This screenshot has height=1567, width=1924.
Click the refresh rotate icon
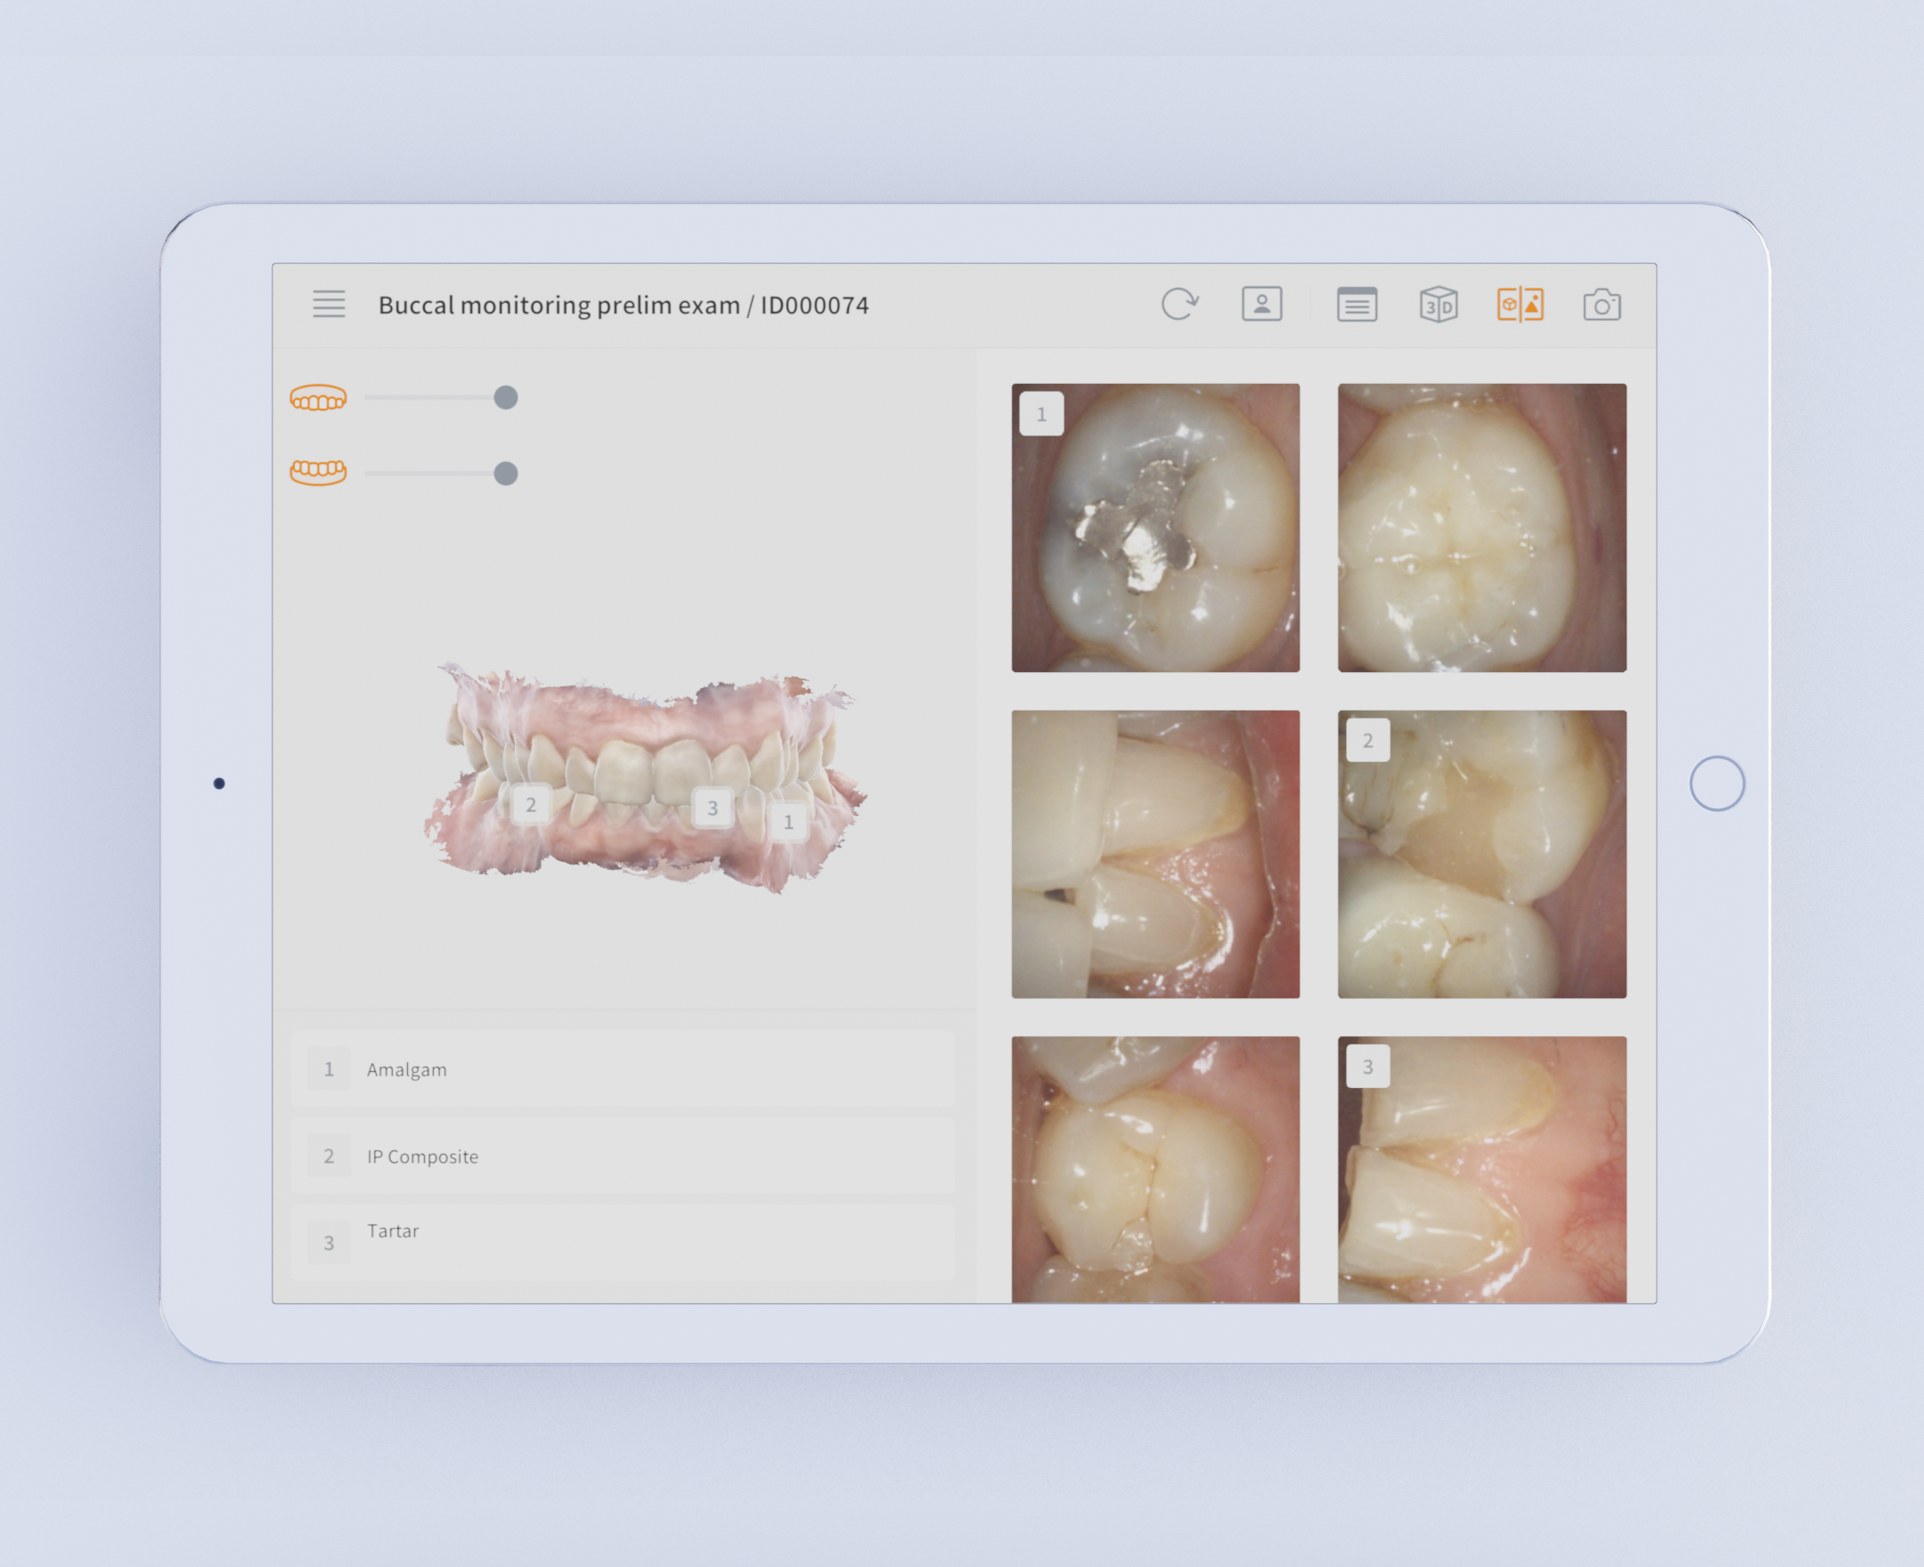[x=1179, y=304]
